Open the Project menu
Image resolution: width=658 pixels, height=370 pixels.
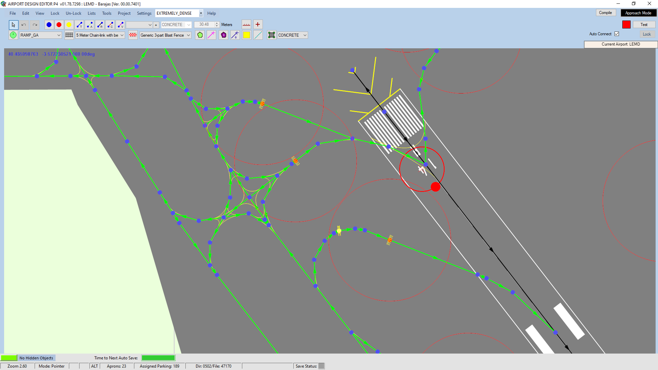click(124, 13)
